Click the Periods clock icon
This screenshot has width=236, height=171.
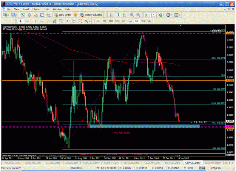point(168,15)
